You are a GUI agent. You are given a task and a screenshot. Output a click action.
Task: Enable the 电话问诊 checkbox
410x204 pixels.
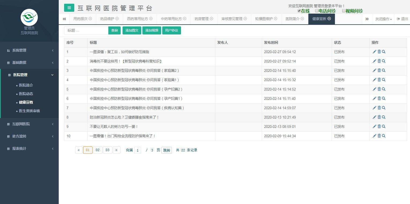[x=317, y=11]
